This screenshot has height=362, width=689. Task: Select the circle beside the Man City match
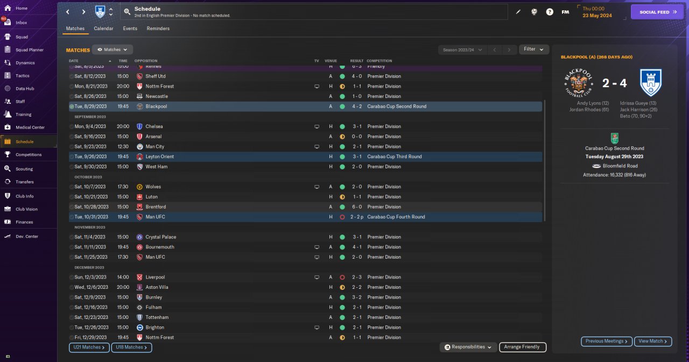tap(72, 147)
